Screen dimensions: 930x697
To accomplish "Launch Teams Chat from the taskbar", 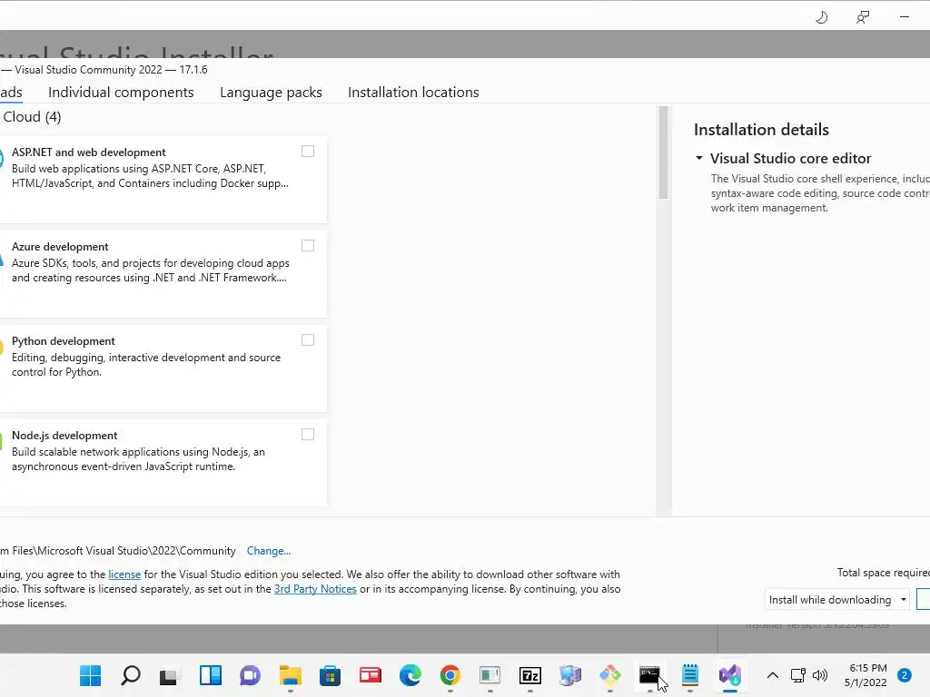I will tap(251, 675).
